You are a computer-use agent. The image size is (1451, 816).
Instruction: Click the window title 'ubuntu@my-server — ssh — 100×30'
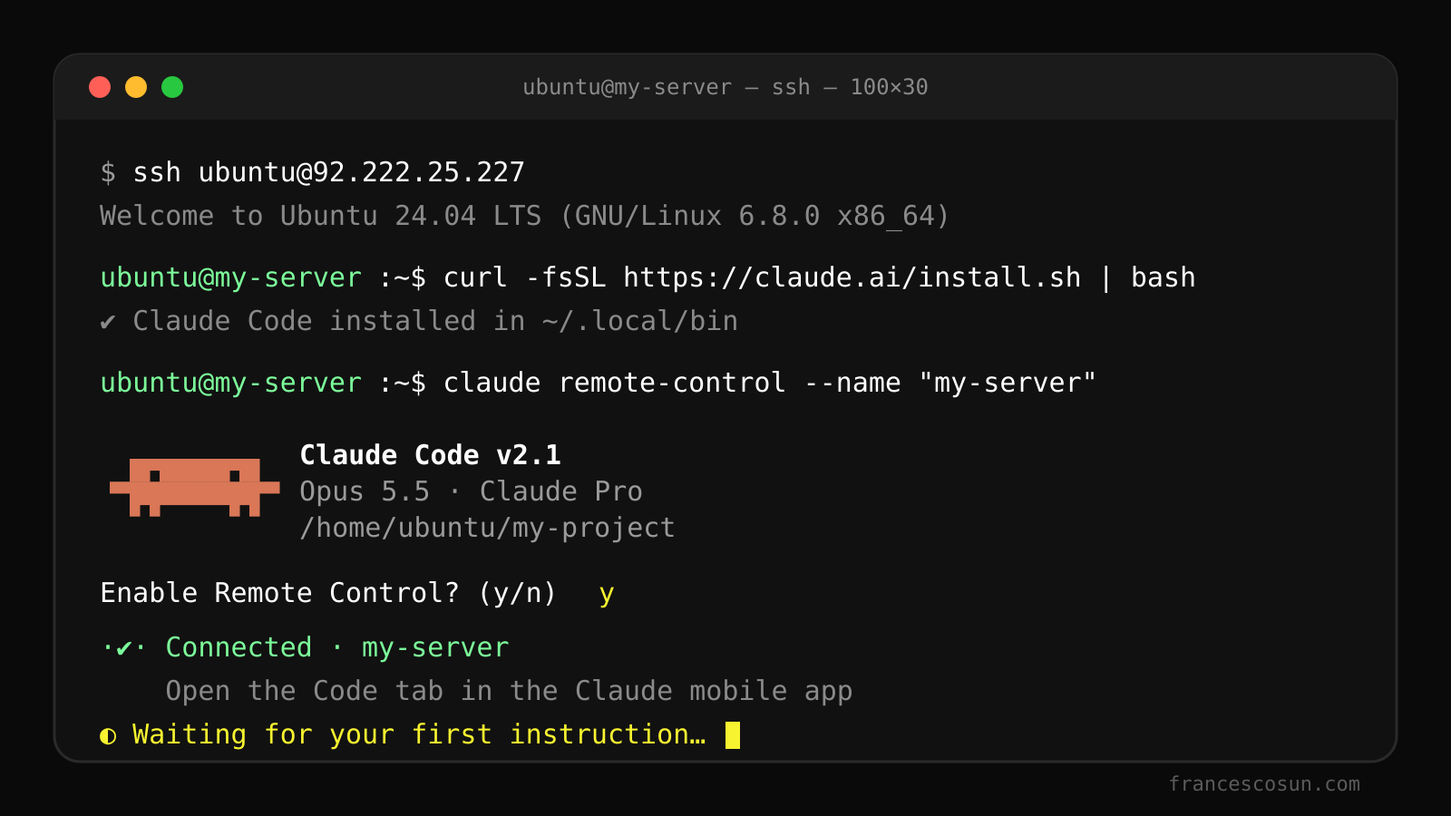(725, 87)
